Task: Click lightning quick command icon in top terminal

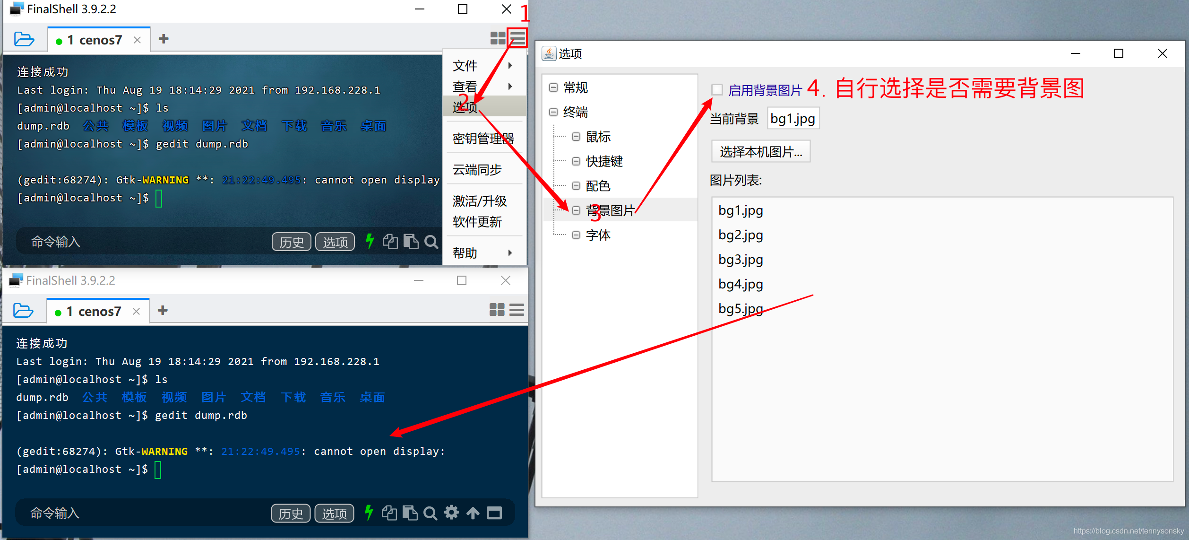Action: pos(370,241)
